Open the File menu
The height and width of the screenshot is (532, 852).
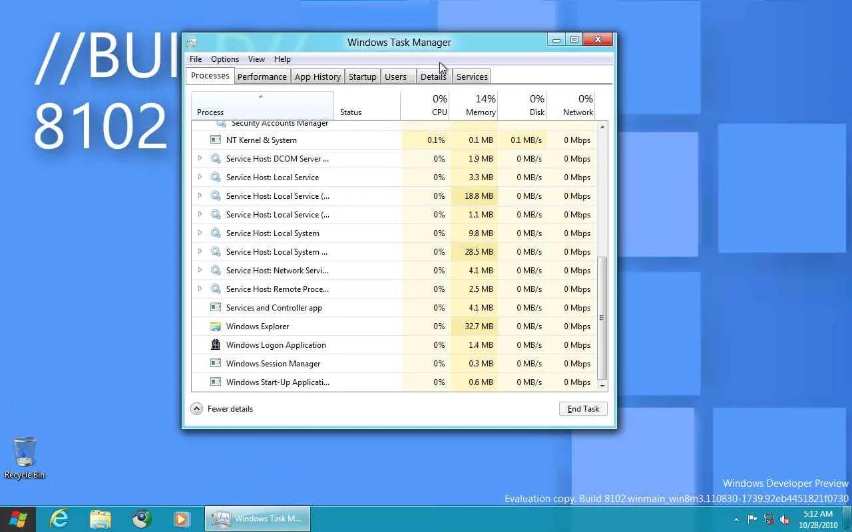click(x=196, y=59)
